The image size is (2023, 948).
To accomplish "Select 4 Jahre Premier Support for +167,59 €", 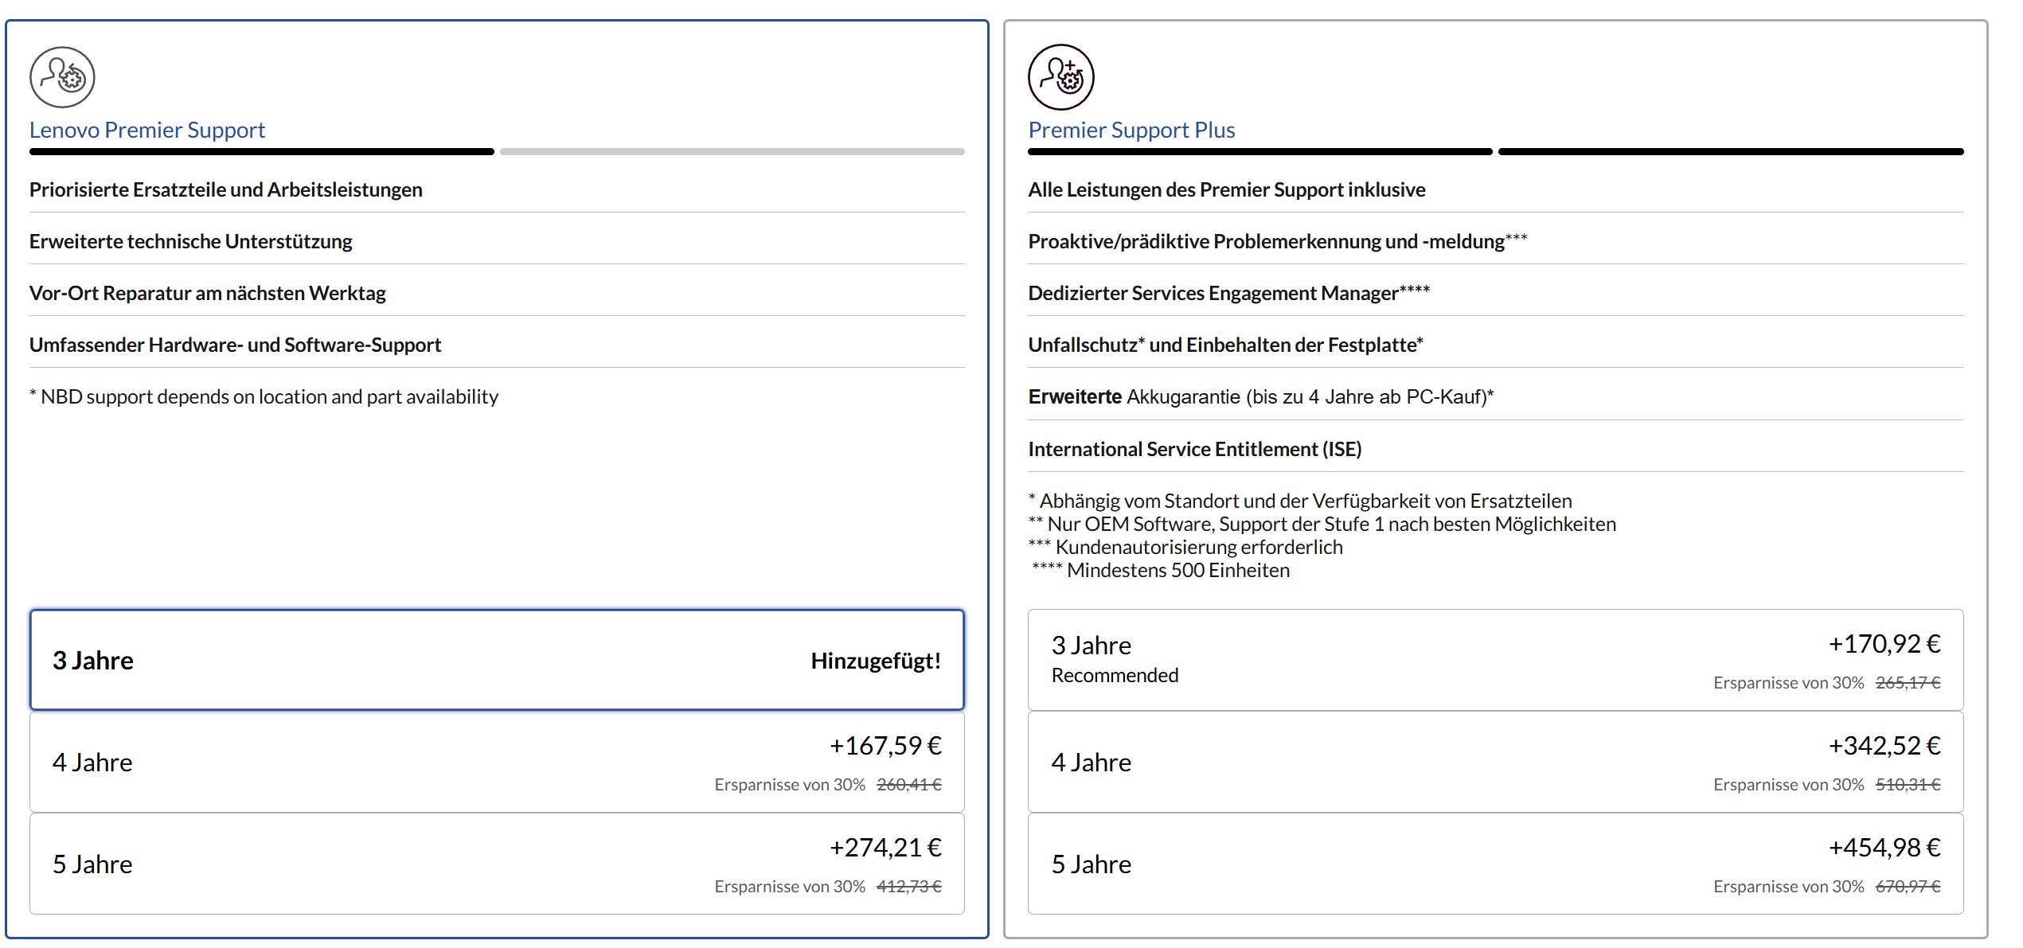I will pyautogui.click(x=496, y=762).
